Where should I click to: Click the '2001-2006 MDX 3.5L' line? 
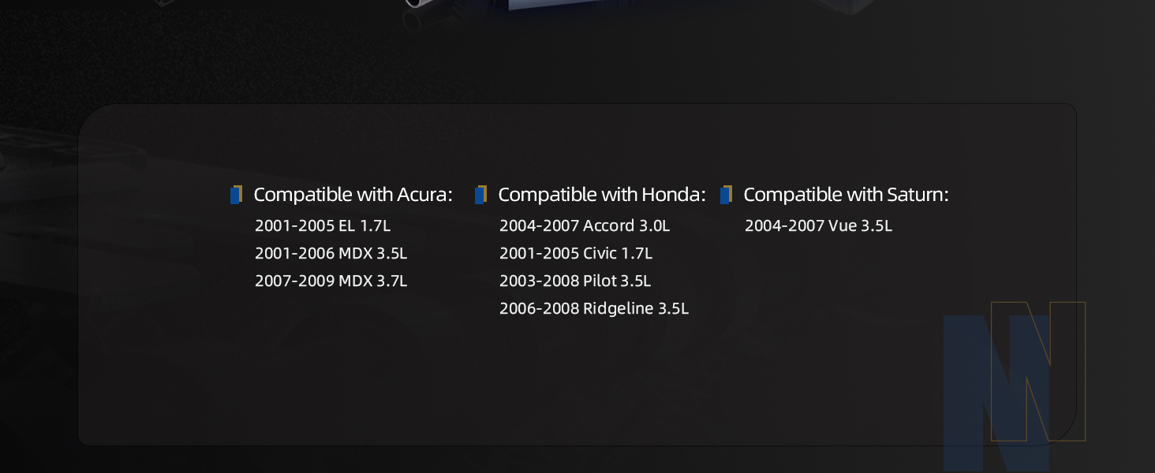coord(331,254)
